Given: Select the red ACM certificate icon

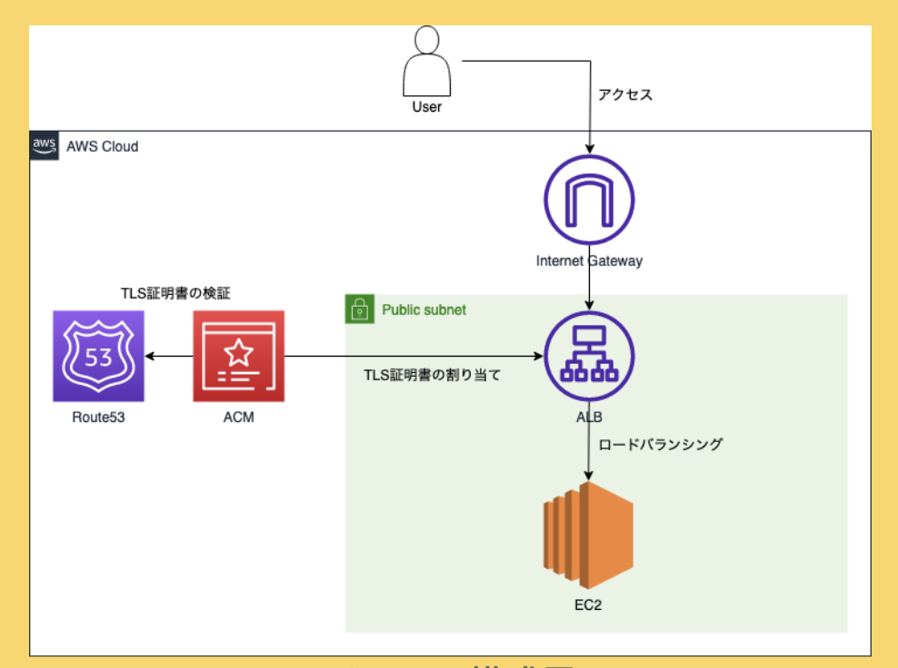Looking at the screenshot, I should tap(239, 357).
